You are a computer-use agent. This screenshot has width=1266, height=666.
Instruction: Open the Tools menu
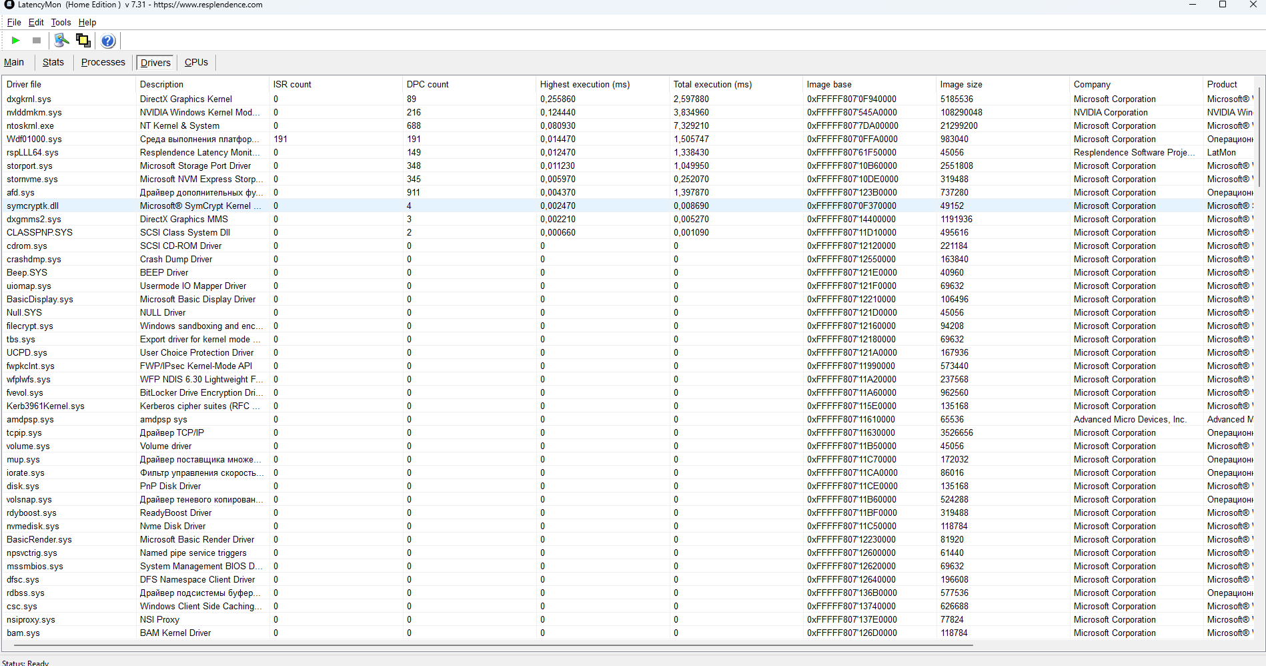(x=61, y=22)
